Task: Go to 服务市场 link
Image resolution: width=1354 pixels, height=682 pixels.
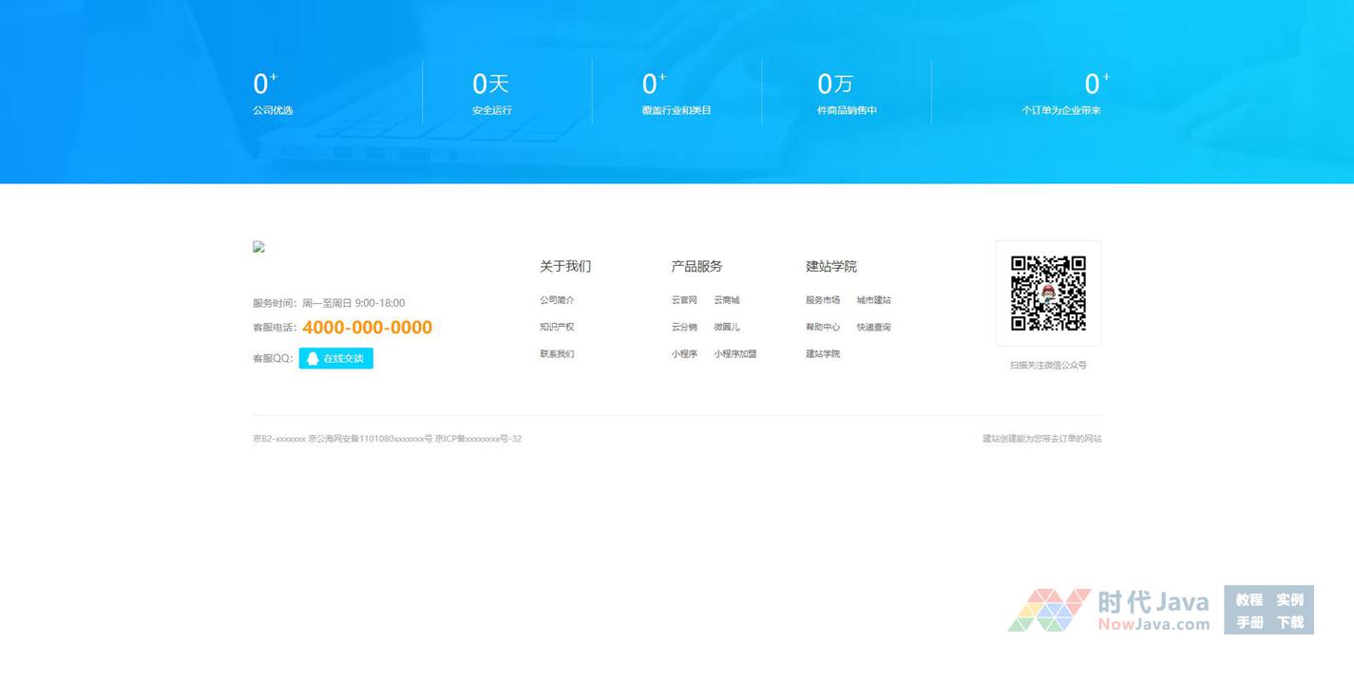Action: pyautogui.click(x=823, y=300)
